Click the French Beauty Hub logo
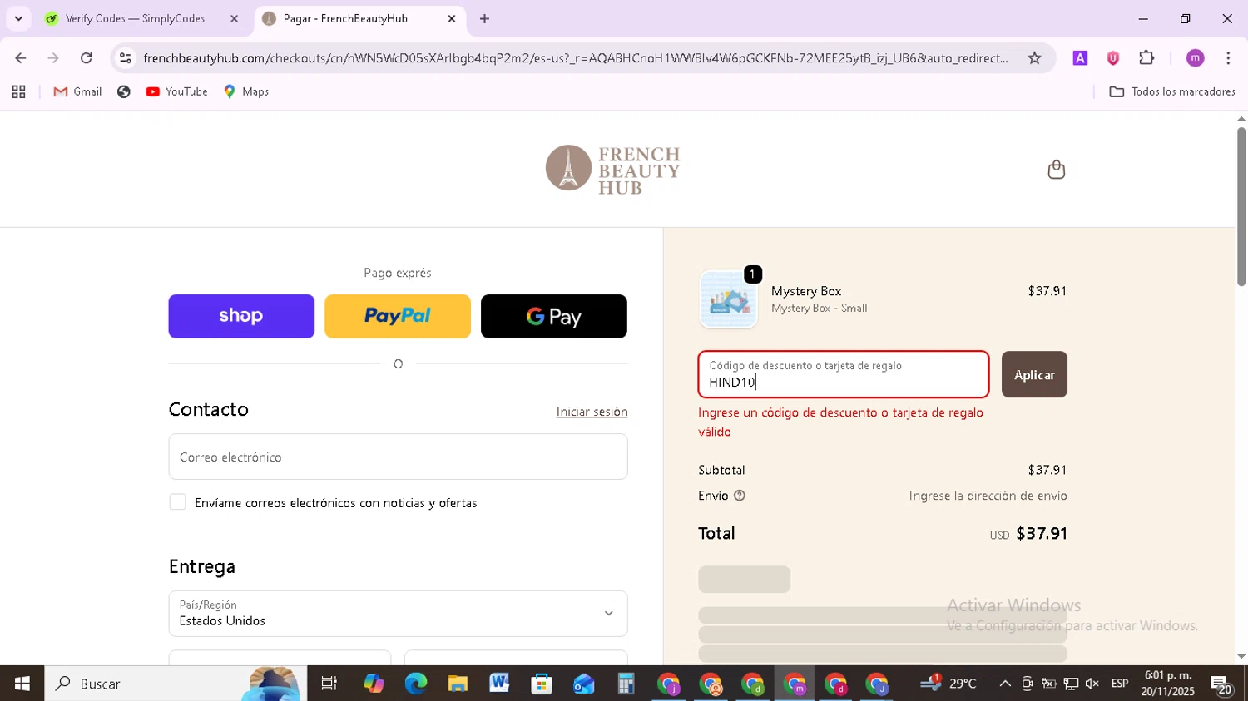The image size is (1248, 701). pyautogui.click(x=613, y=170)
